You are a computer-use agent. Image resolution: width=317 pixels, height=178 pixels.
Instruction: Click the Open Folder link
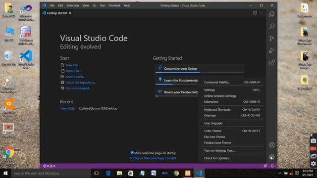pyautogui.click(x=75, y=77)
